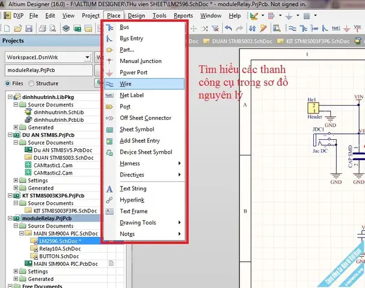Collapse the DU AN STM8S.PrjPcb project node

[10, 135]
